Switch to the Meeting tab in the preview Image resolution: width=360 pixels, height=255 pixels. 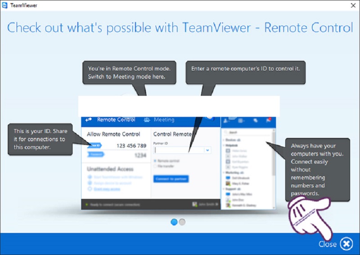(159, 120)
